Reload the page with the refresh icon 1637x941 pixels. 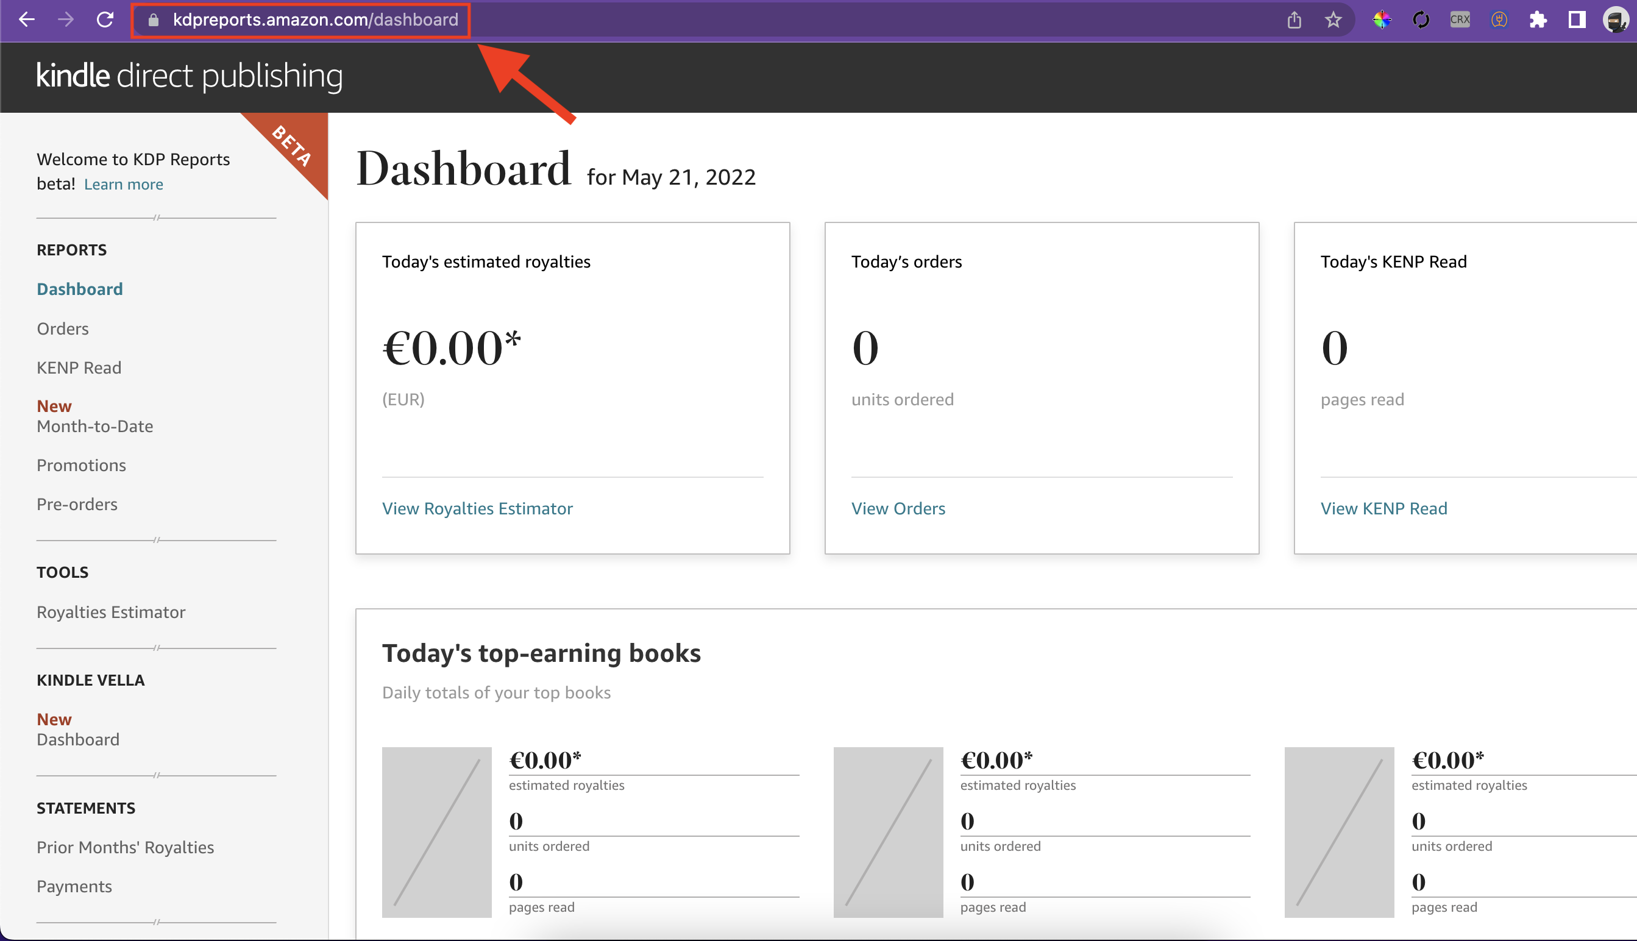point(105,20)
